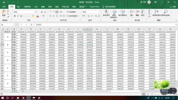Select the sheet tab 数据表
Screen dimensions: 178x100
tap(14, 91)
